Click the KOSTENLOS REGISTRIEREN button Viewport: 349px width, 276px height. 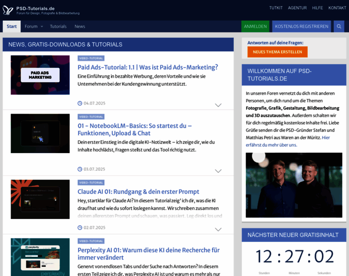click(x=301, y=26)
